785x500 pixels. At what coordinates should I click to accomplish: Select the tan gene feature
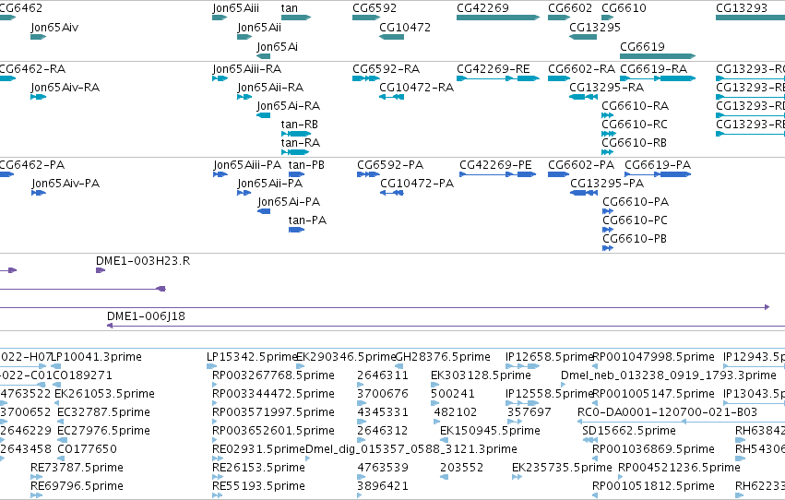[296, 18]
